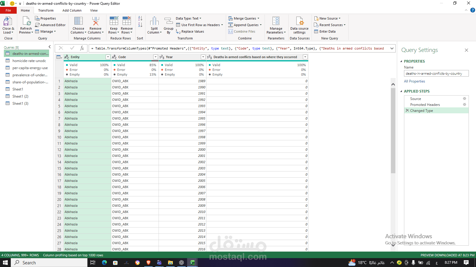This screenshot has width=476, height=267.
Task: Click the fx formula button
Action: [82, 48]
